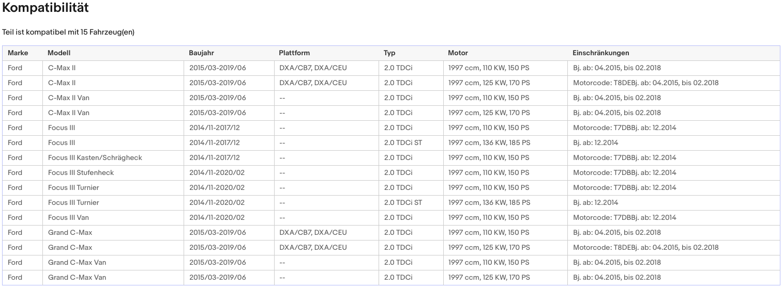The image size is (783, 288).
Task: Click the Baujahr column header
Action: [x=201, y=53]
